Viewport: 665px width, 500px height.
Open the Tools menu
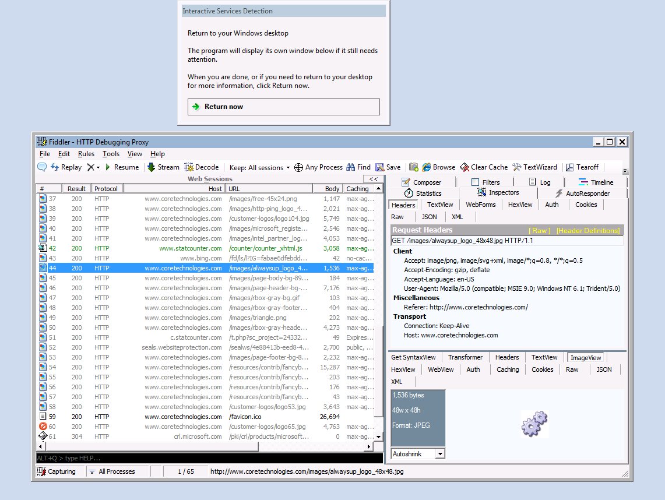click(111, 154)
